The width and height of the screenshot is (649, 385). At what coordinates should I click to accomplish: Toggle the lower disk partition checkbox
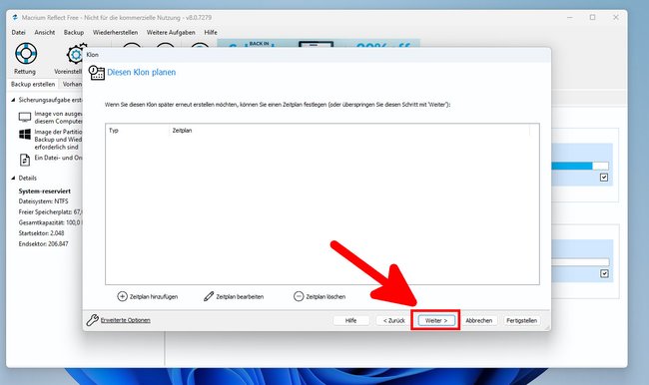click(604, 273)
